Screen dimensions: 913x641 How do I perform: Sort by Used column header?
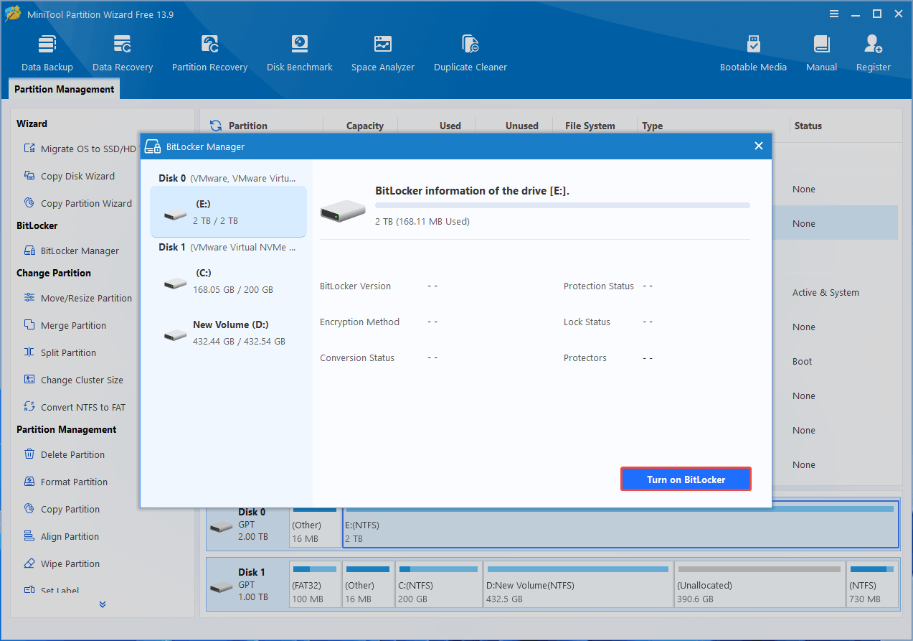pyautogui.click(x=450, y=126)
